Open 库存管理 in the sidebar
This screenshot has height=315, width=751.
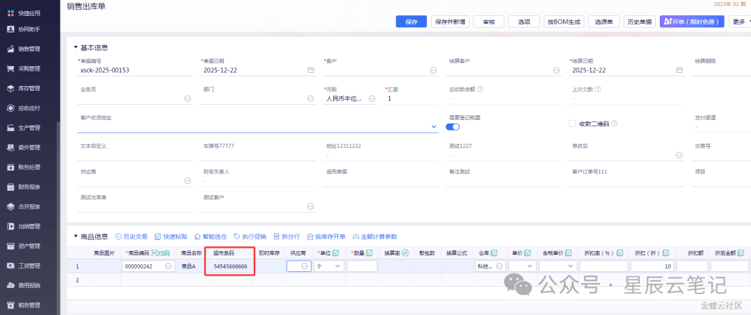(29, 88)
